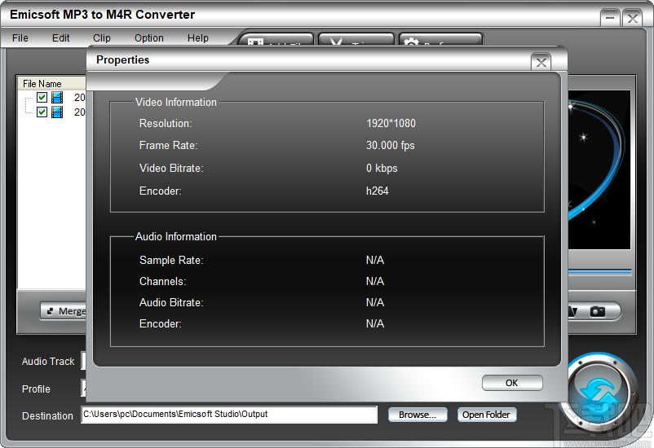Screen dimensions: 654x448
Task: Click the Properties dialog title
Action: coord(122,60)
